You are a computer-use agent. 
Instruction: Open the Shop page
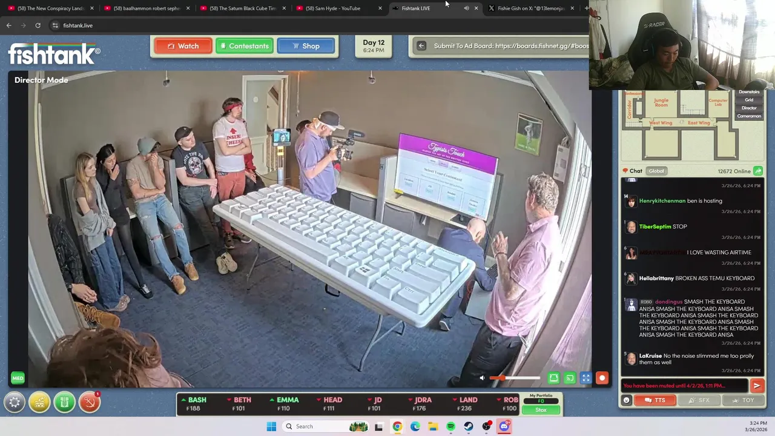point(306,46)
